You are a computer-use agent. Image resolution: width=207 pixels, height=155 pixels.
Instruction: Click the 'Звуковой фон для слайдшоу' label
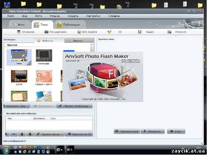(21, 113)
